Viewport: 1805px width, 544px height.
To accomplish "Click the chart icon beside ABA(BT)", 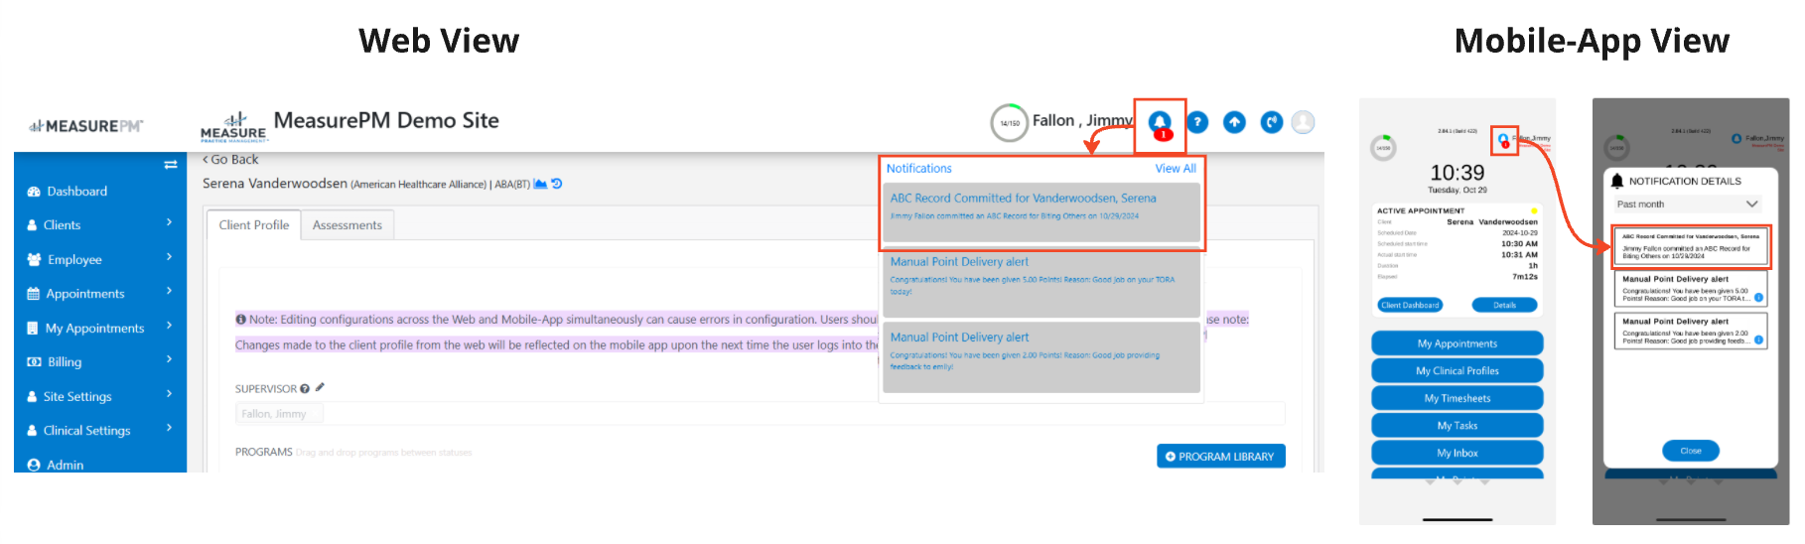I will [x=540, y=184].
